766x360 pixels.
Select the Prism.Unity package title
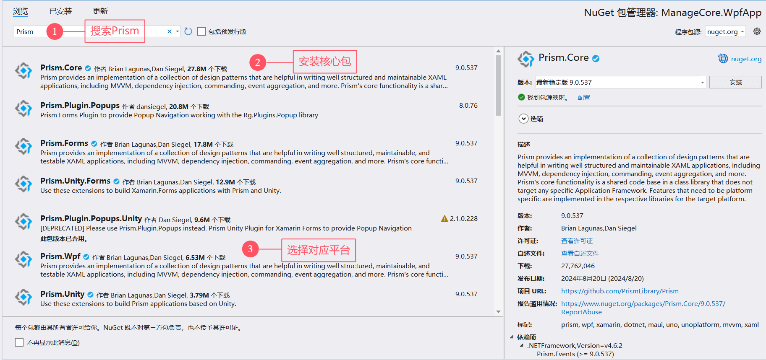coord(62,294)
